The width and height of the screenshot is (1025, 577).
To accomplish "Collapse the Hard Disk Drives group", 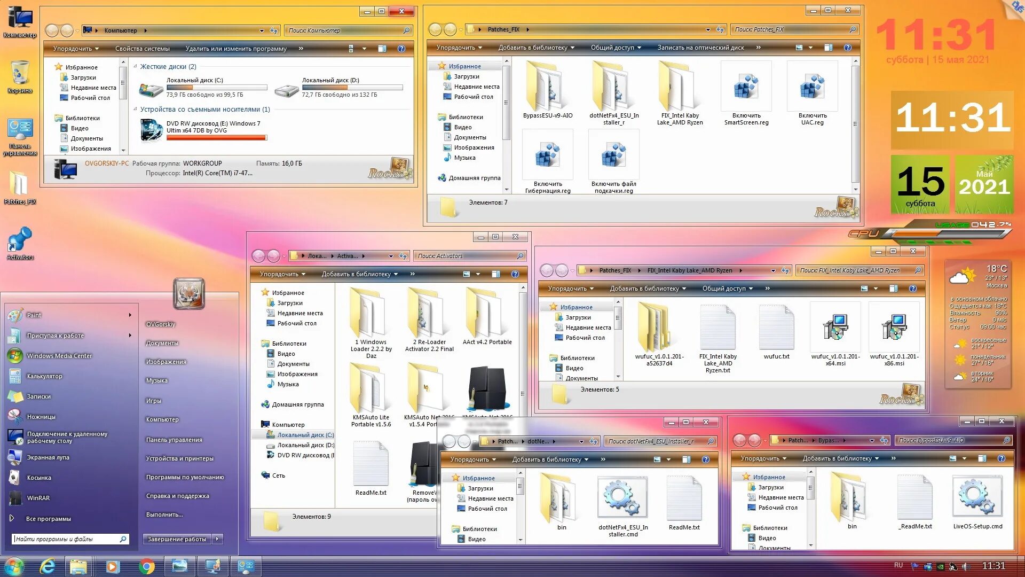I will [136, 67].
